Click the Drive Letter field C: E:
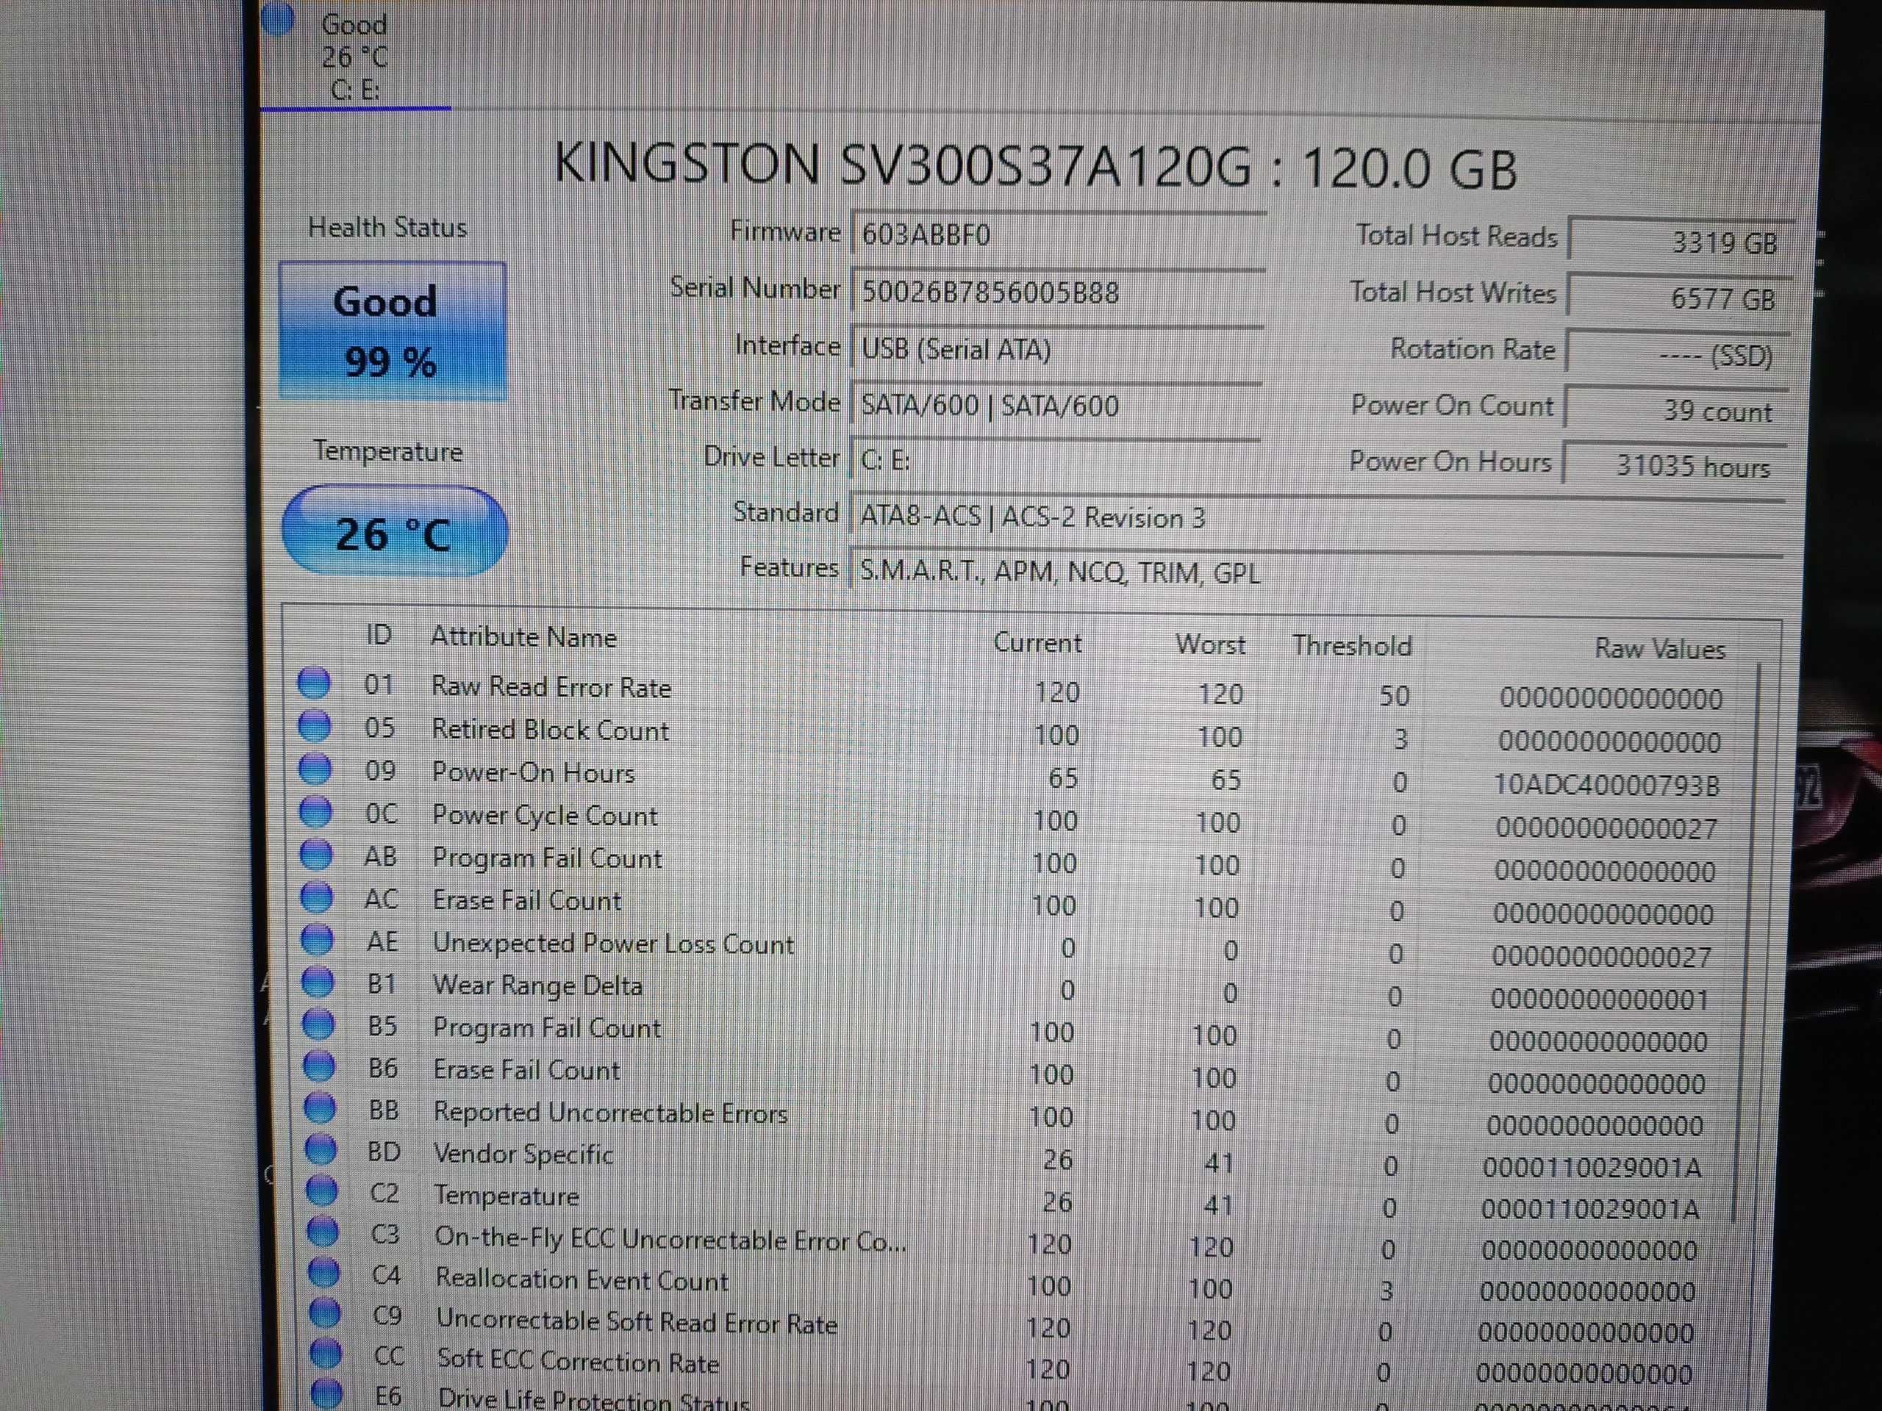 (1055, 460)
